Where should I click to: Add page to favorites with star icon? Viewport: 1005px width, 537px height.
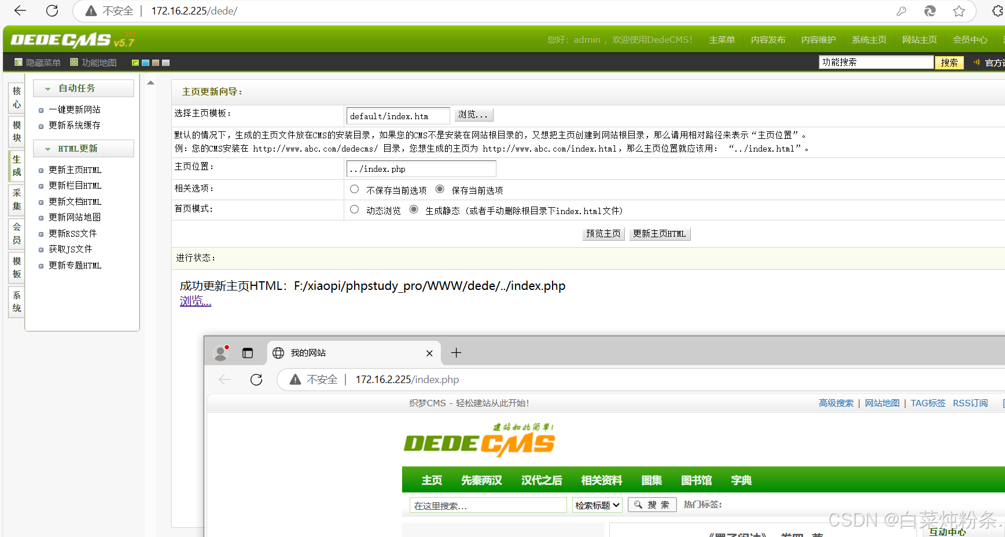[x=959, y=11]
